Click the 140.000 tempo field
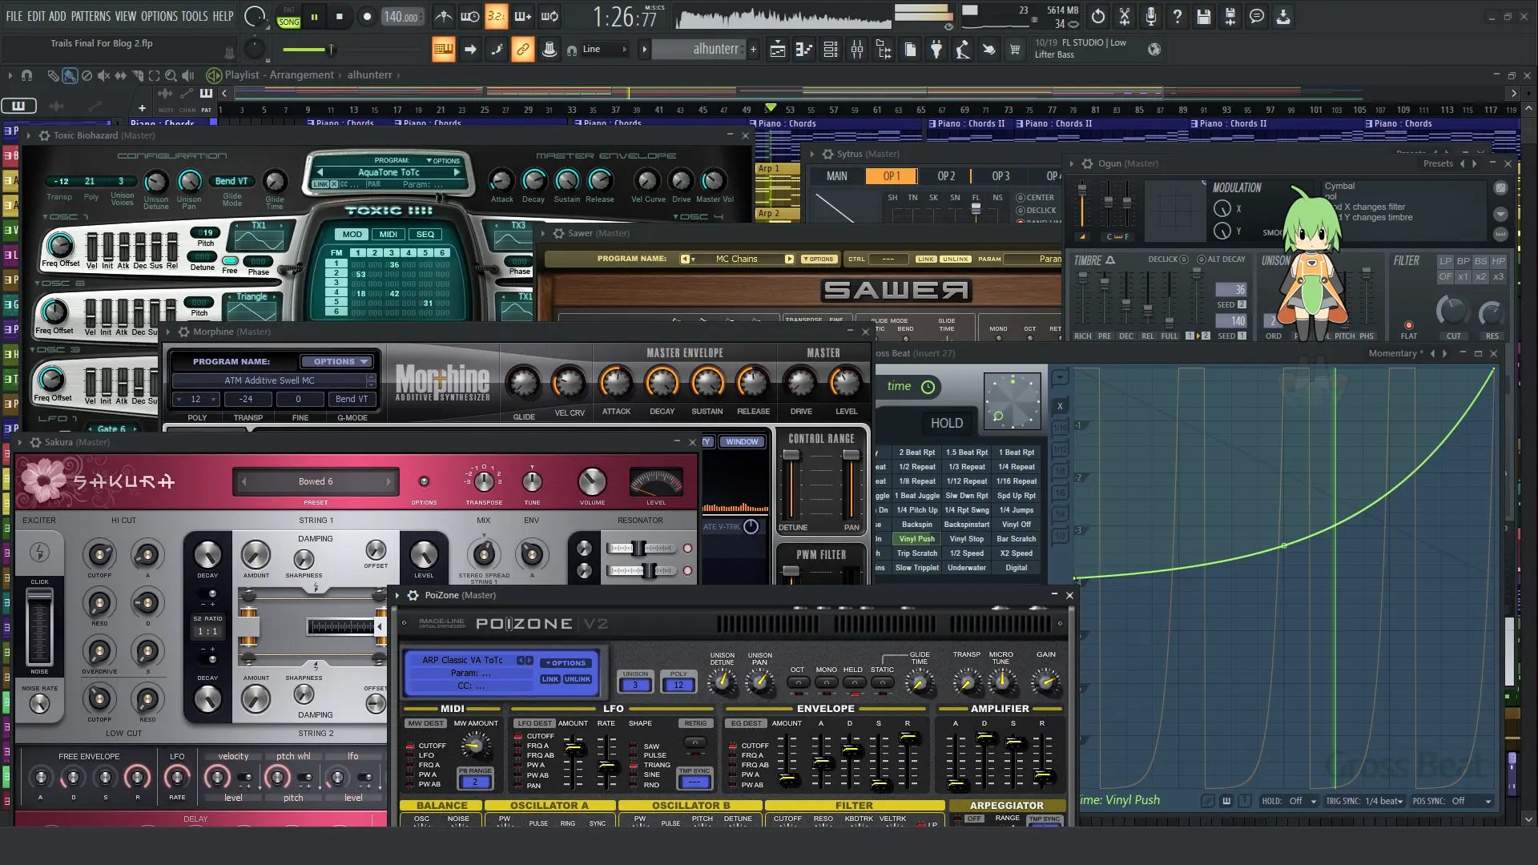 coord(402,17)
